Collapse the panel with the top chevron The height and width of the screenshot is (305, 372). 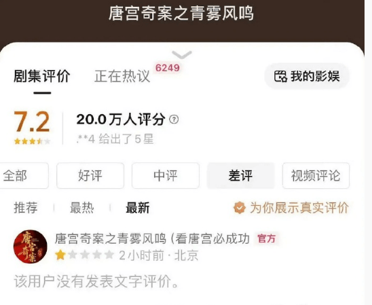tap(182, 54)
